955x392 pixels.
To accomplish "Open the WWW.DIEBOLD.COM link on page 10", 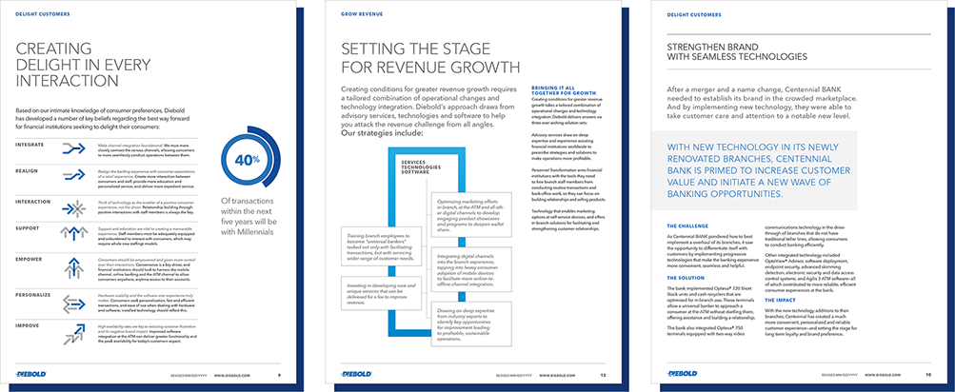I will (x=882, y=376).
